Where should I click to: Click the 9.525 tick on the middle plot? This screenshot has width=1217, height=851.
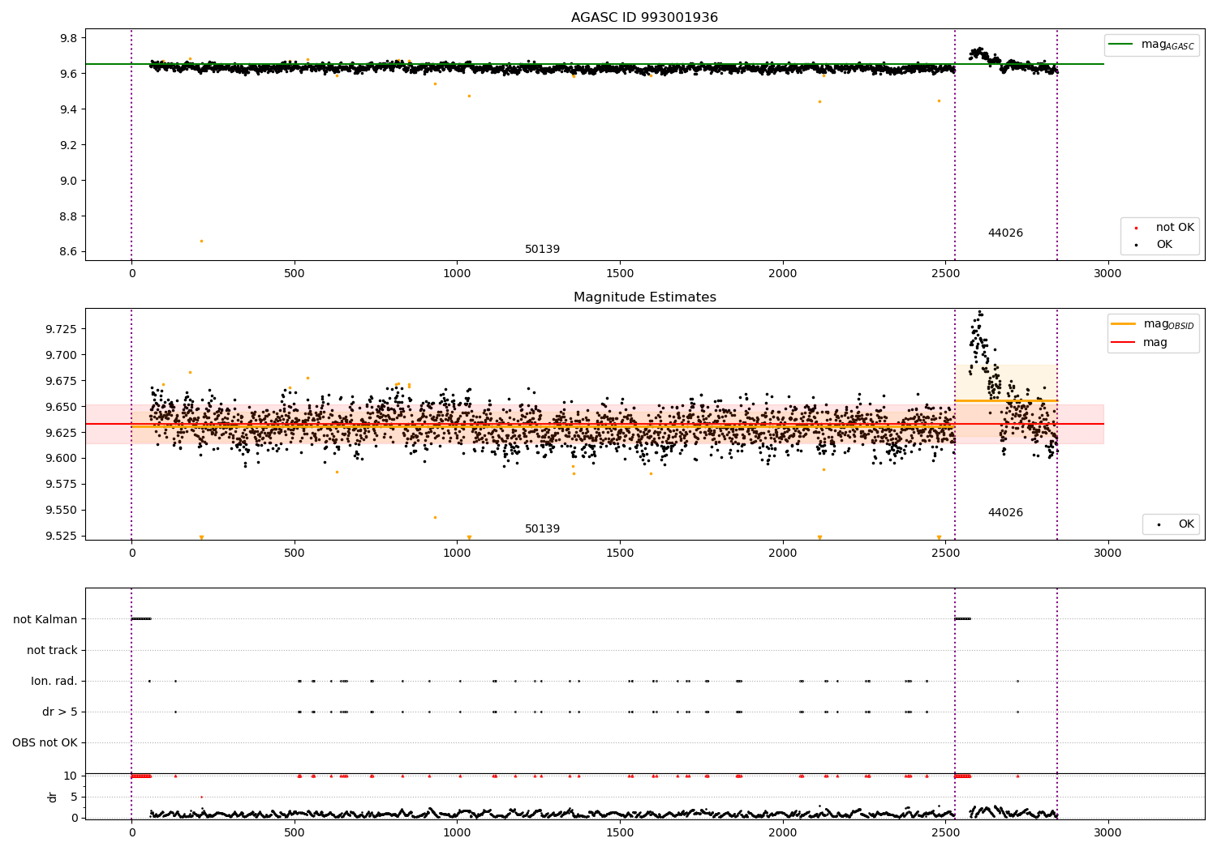61,536
